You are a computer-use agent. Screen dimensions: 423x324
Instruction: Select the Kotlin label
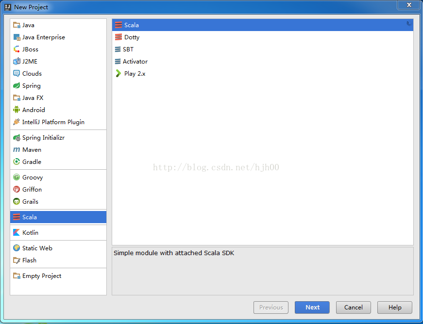click(31, 233)
